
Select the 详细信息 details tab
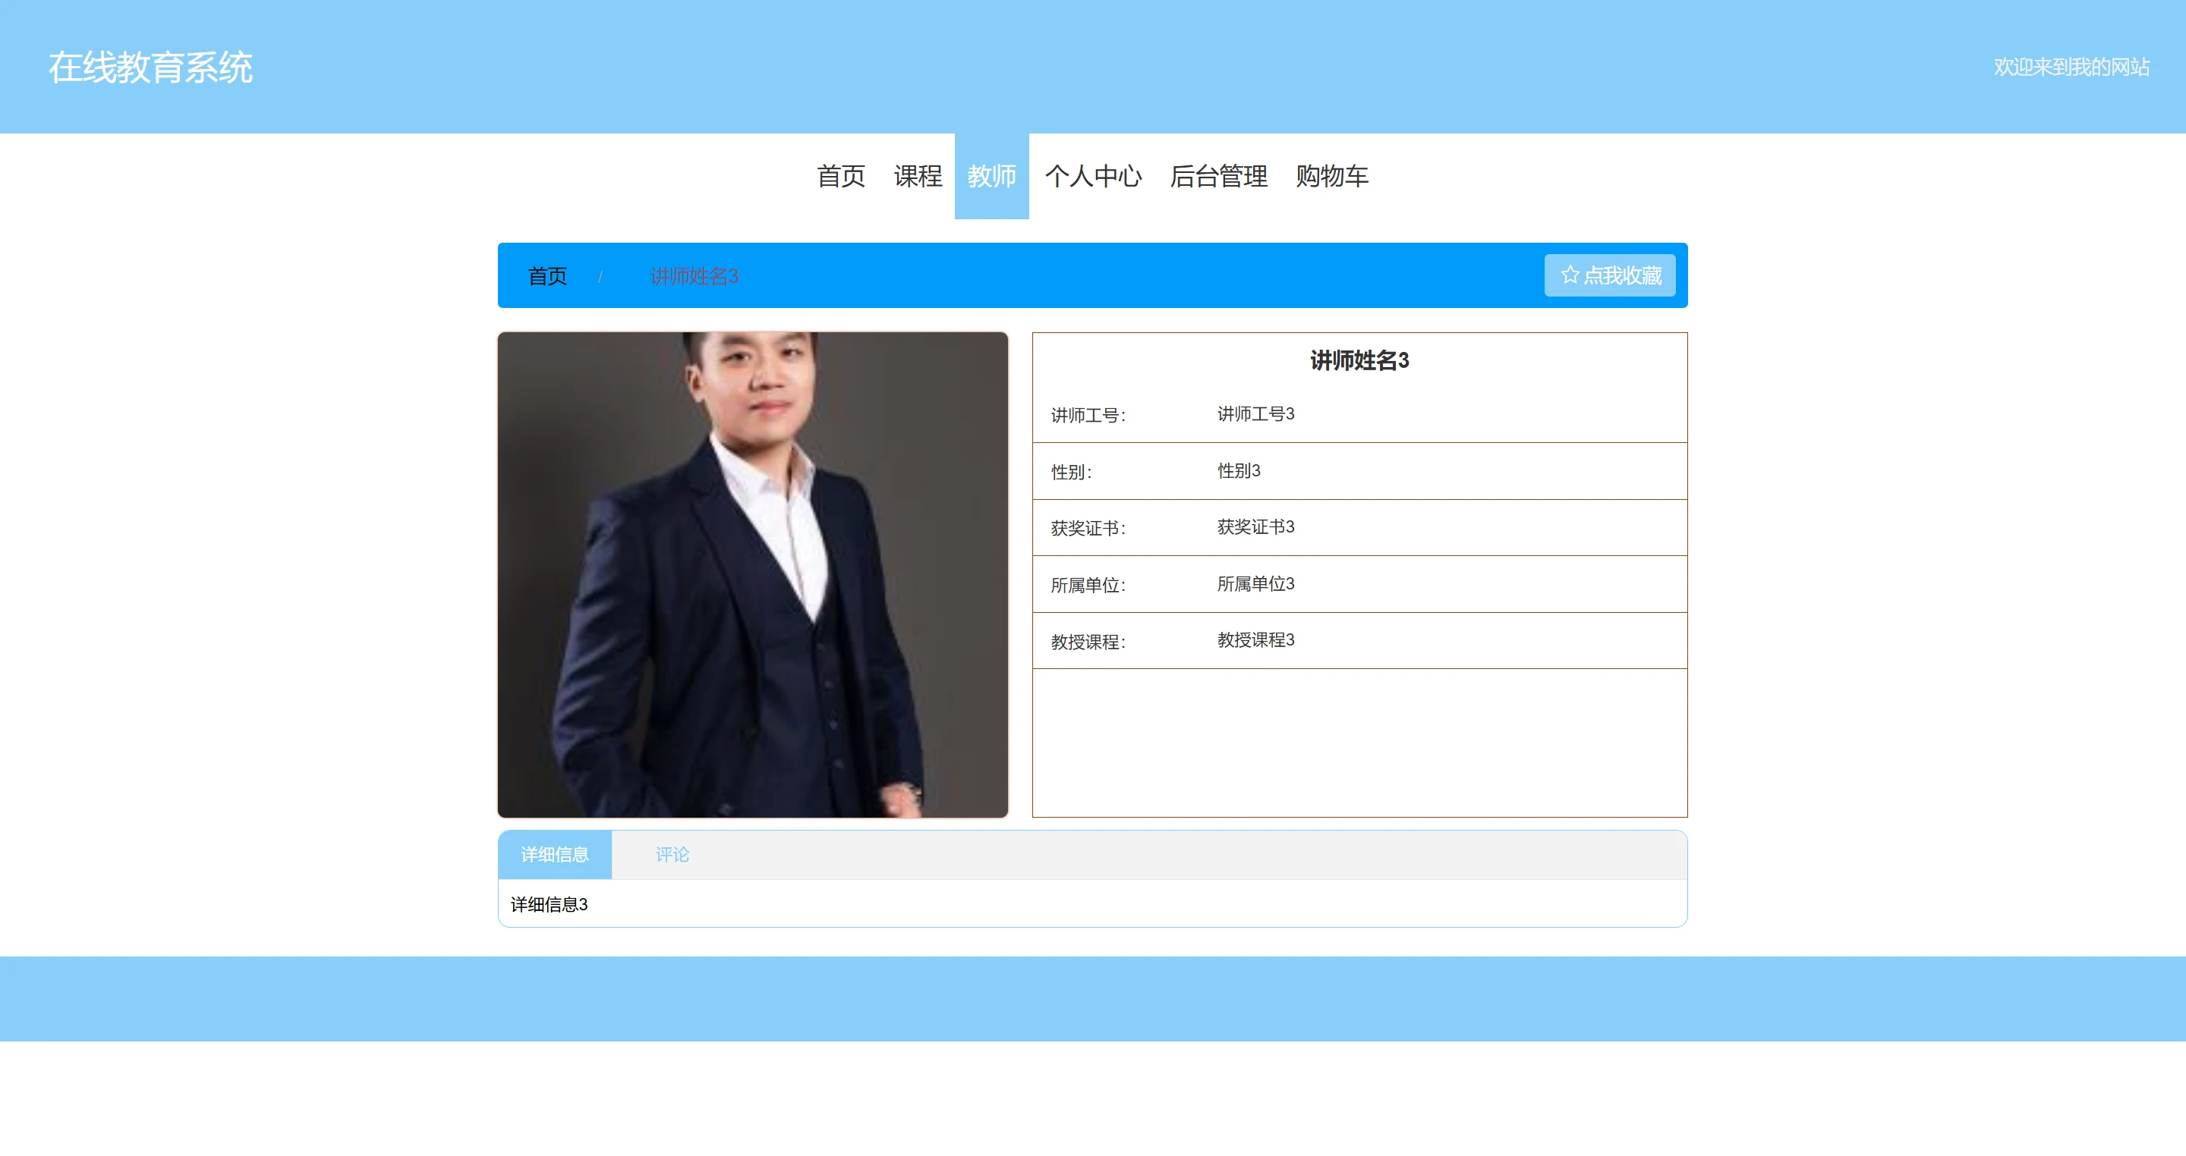click(x=554, y=854)
